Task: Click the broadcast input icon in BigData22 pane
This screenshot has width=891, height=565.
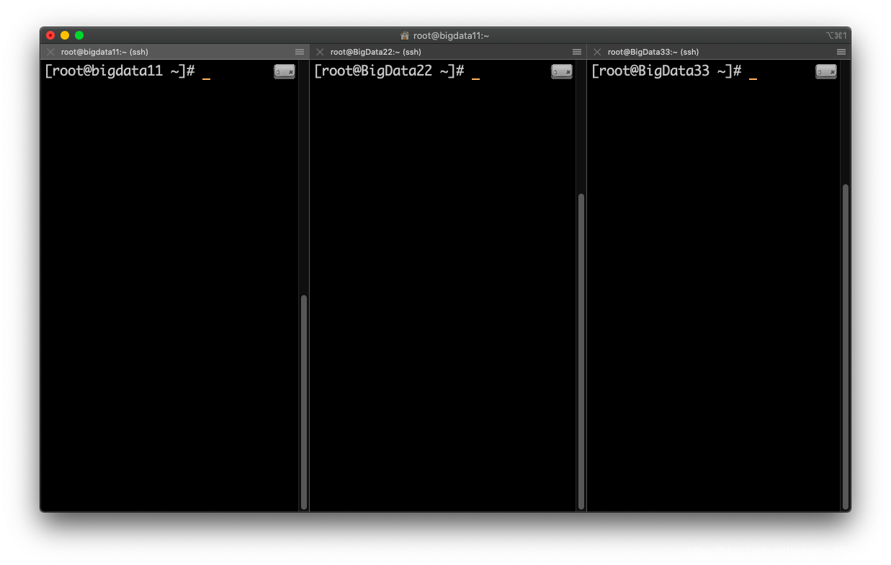Action: pyautogui.click(x=562, y=71)
